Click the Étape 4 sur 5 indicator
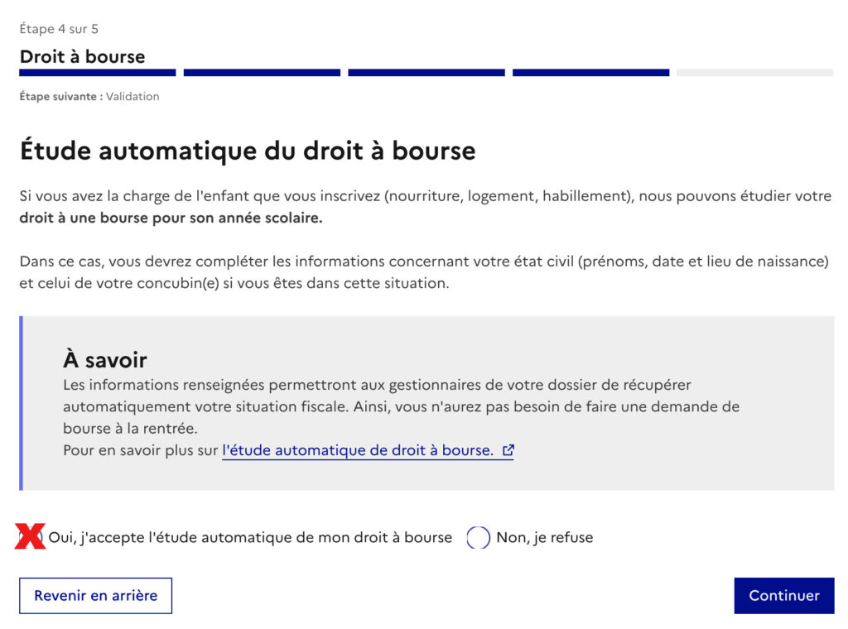 (x=59, y=29)
